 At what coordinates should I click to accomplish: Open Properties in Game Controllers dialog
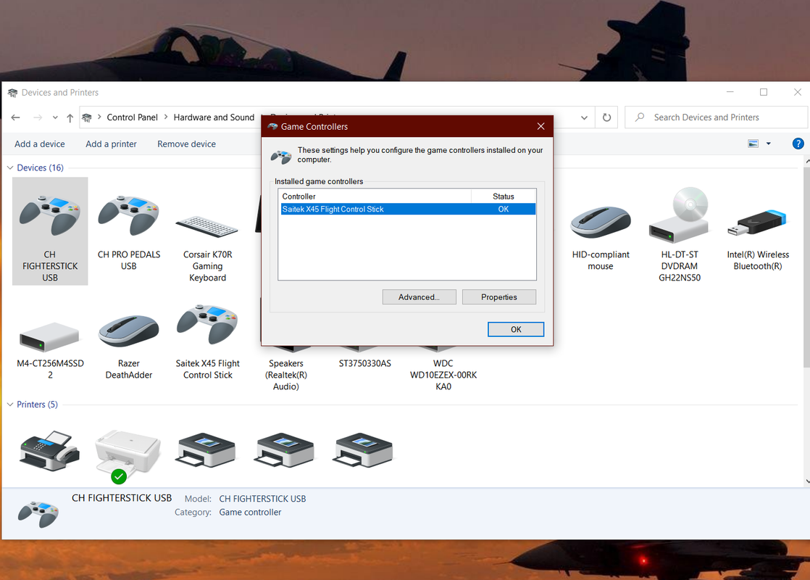coord(499,297)
